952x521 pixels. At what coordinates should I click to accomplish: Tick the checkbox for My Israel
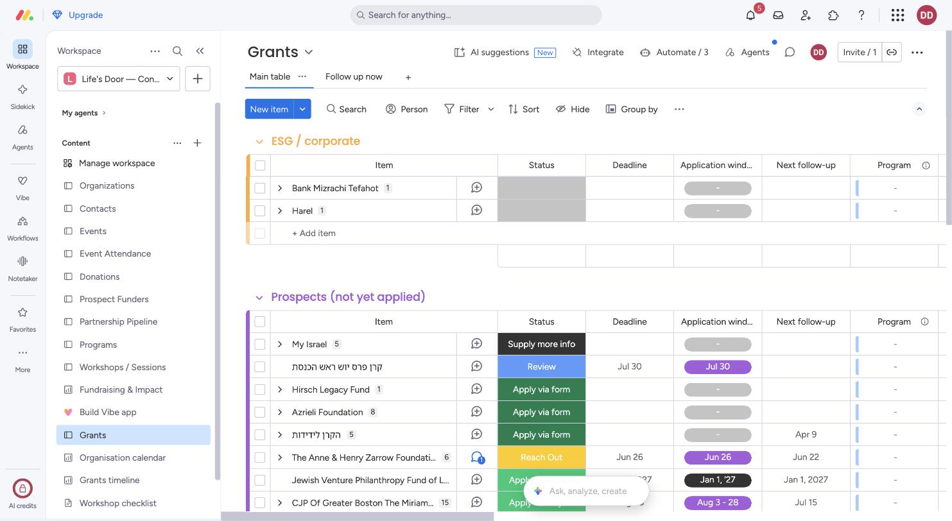(x=260, y=345)
